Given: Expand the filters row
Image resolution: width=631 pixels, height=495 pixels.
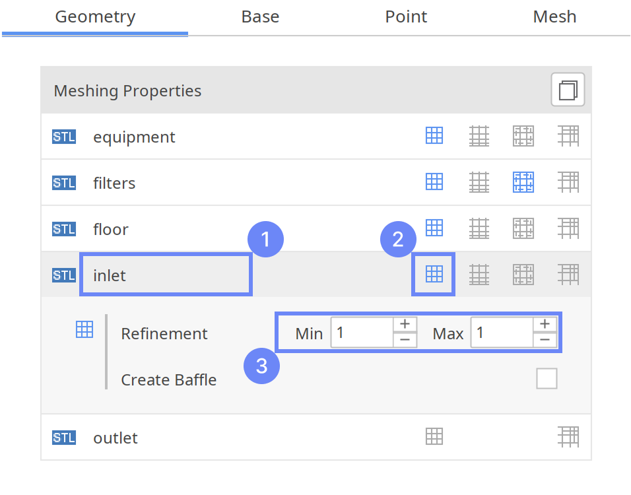Looking at the screenshot, I should [114, 183].
